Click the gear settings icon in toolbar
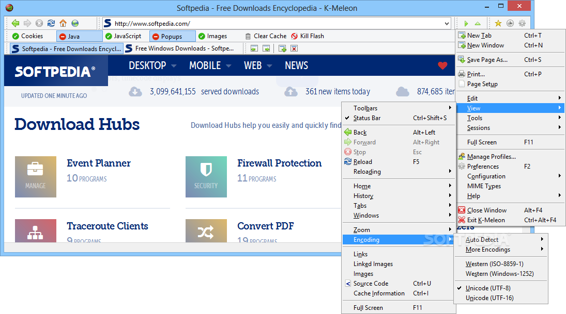The width and height of the screenshot is (566, 314). [522, 23]
